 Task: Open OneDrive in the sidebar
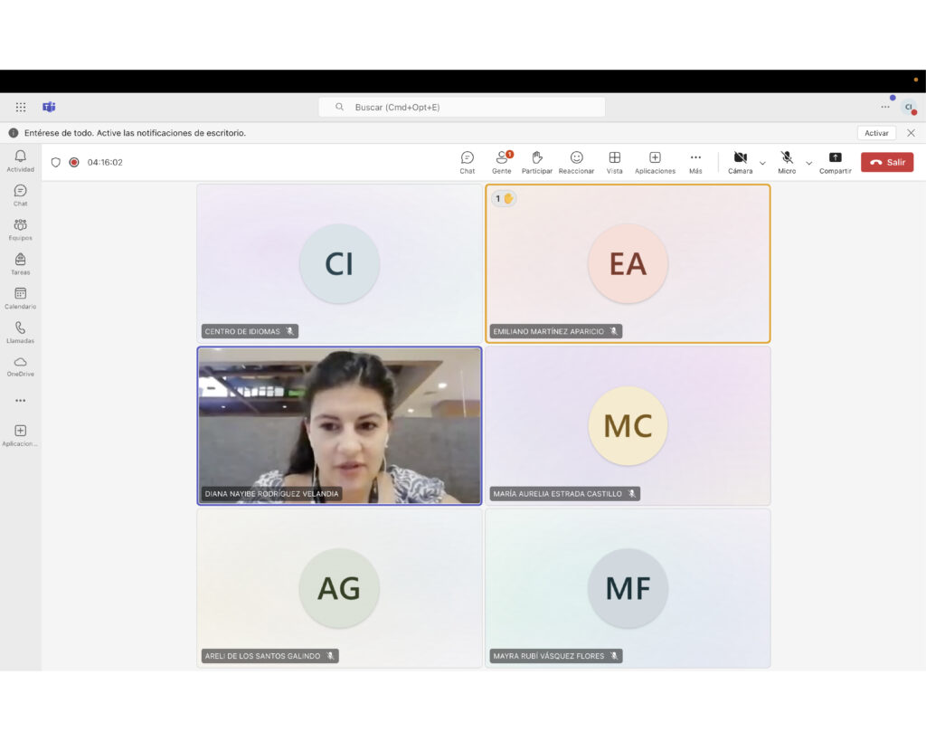(21, 366)
